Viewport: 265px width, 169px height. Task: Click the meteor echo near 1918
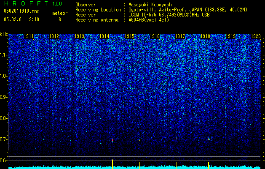[209, 139]
